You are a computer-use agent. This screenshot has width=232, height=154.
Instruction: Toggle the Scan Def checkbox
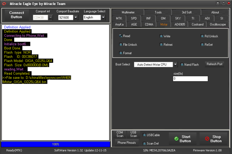144,143
